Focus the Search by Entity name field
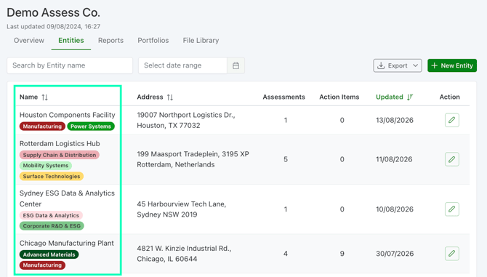Screen dimensions: 487x277 click(70, 65)
